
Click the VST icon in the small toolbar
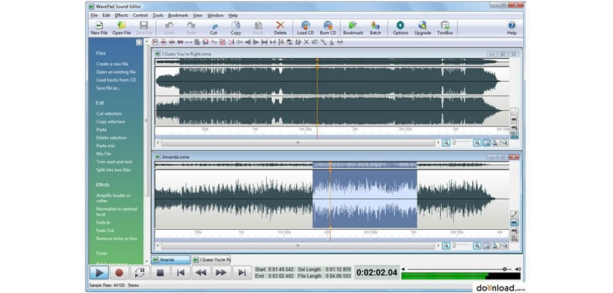coord(315,42)
